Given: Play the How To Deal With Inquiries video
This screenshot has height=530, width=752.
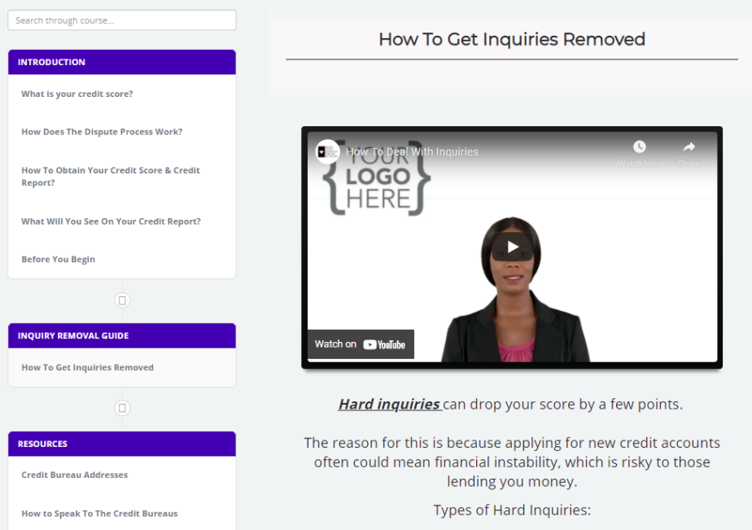Looking at the screenshot, I should 512,247.
